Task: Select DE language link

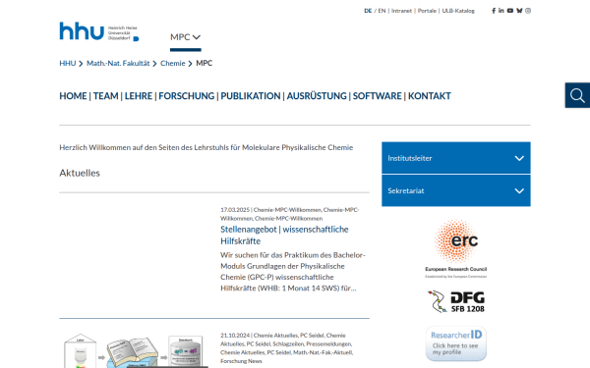Action: pyautogui.click(x=368, y=11)
